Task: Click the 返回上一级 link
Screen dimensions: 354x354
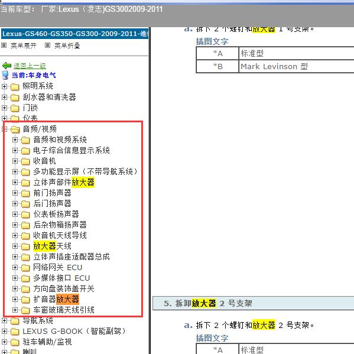Action: tap(30, 66)
